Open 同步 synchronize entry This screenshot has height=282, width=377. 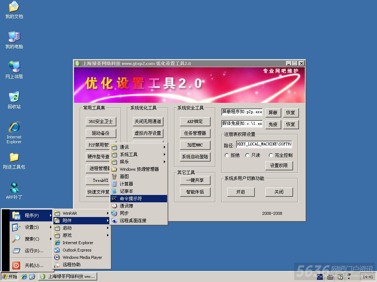(x=139, y=213)
